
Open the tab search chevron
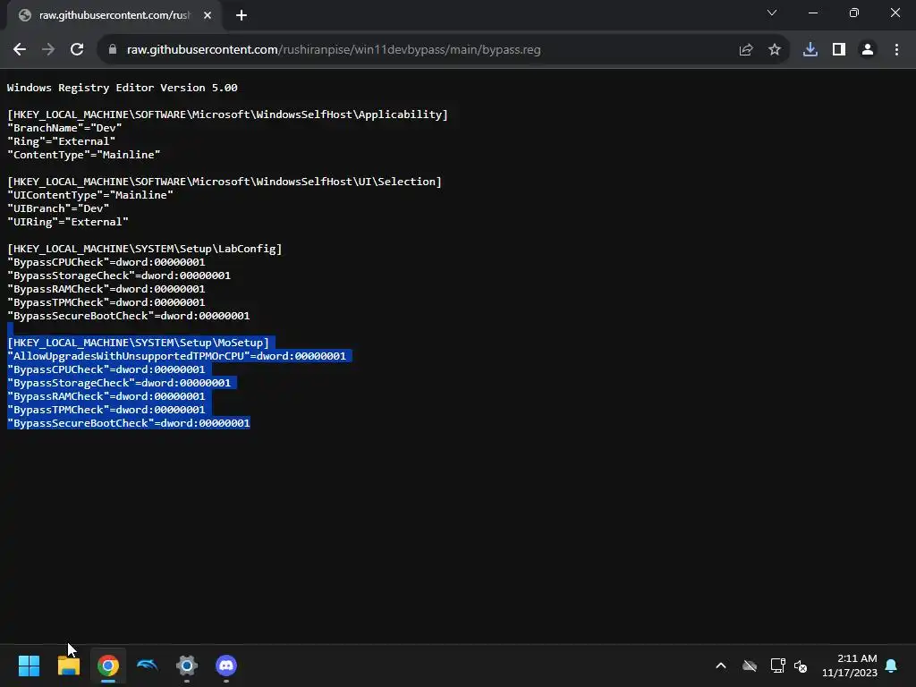click(x=772, y=13)
